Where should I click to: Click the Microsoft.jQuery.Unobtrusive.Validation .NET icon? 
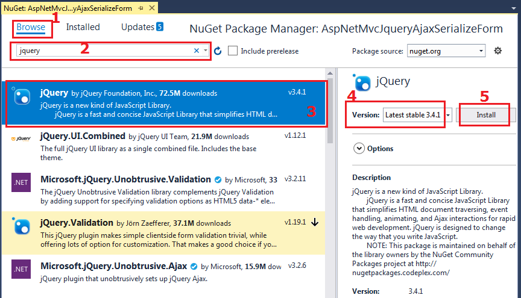pos(22,182)
